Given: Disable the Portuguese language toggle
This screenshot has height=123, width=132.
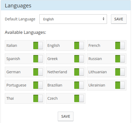Looking at the screenshot, I should click(x=38, y=85).
